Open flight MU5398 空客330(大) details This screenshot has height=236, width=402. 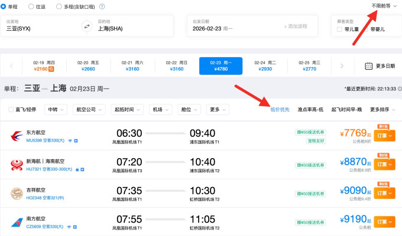click(45, 140)
